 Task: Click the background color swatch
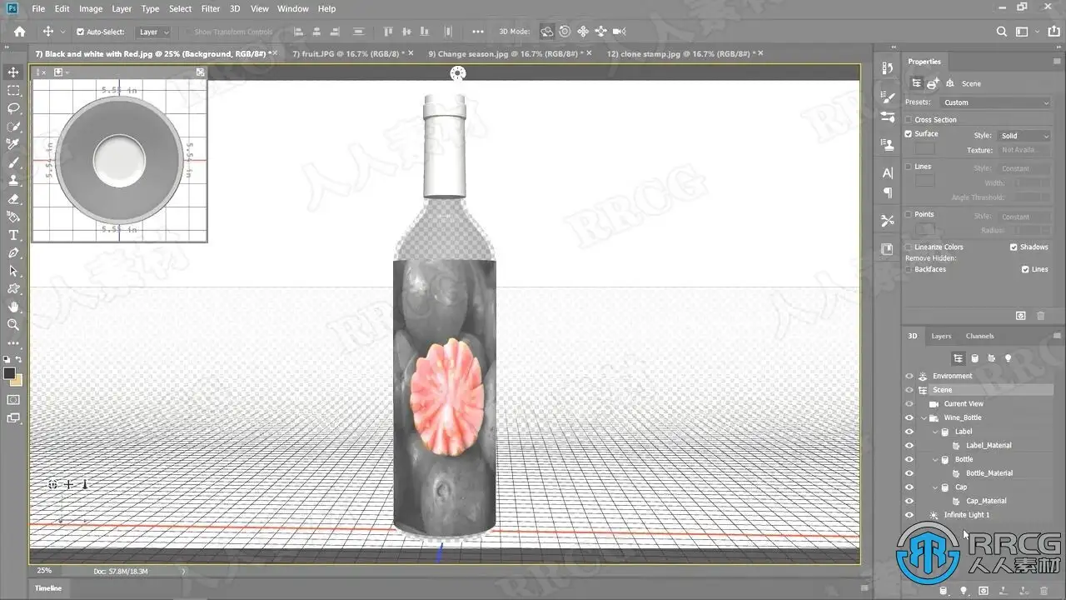(17, 380)
